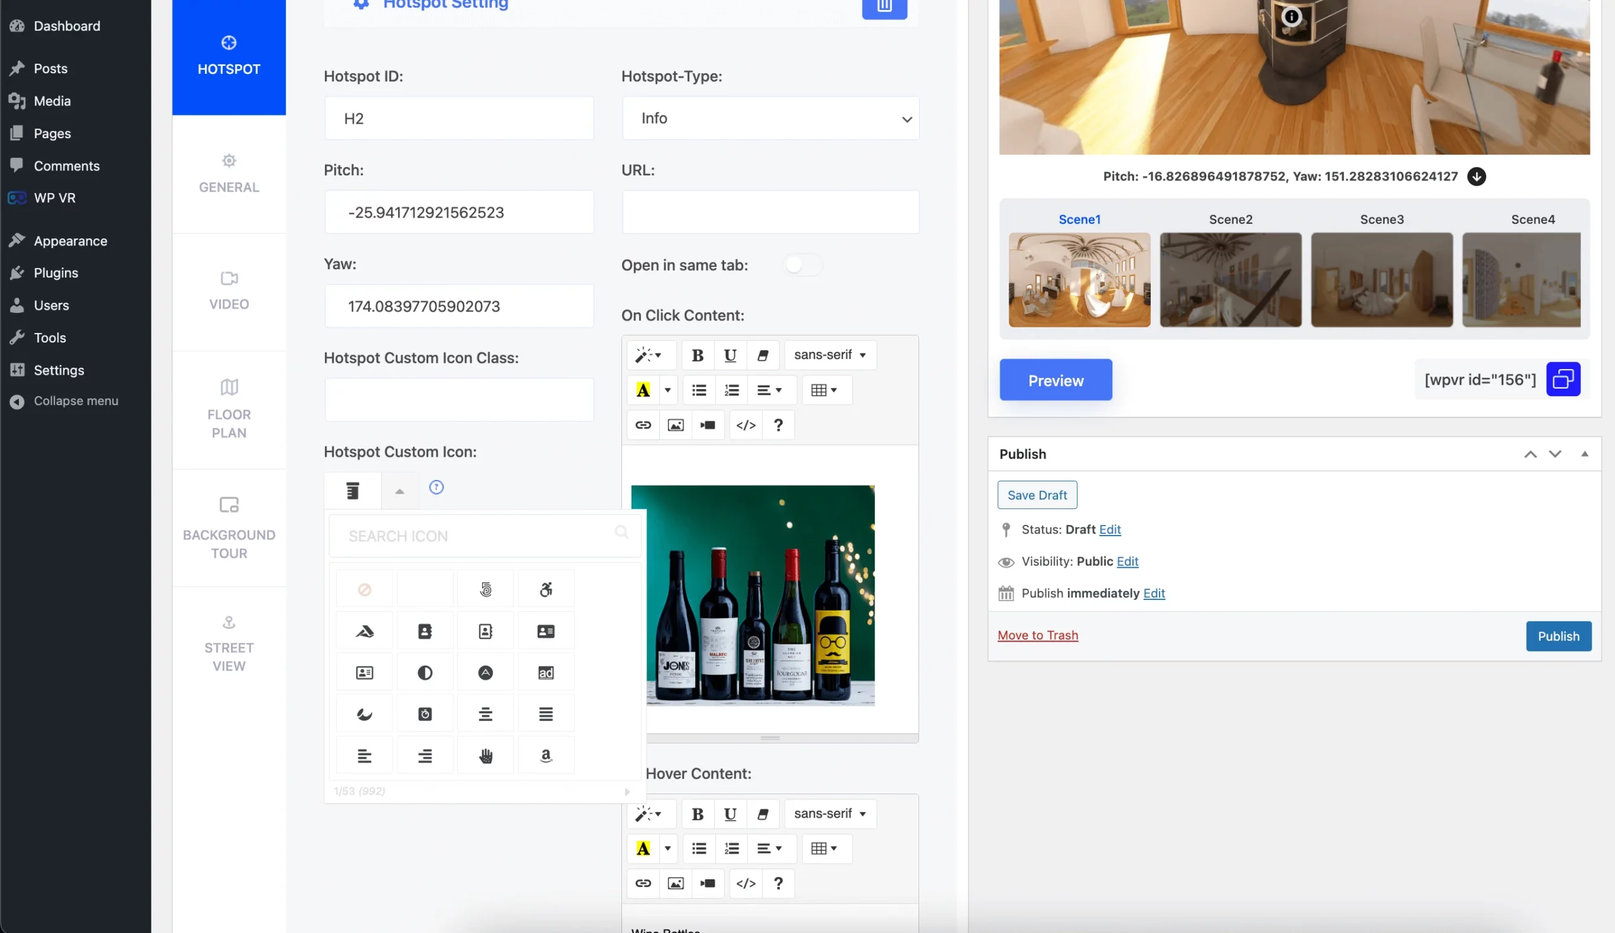Enable the bold formatting button
The width and height of the screenshot is (1615, 933).
coord(696,353)
